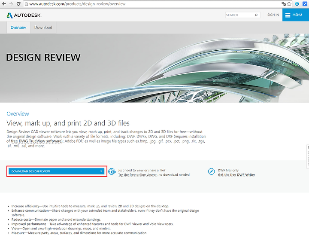Image resolution: width=309 pixels, height=235 pixels.
Task: Open 'Get the free DWF Writer' link
Action: point(236,175)
